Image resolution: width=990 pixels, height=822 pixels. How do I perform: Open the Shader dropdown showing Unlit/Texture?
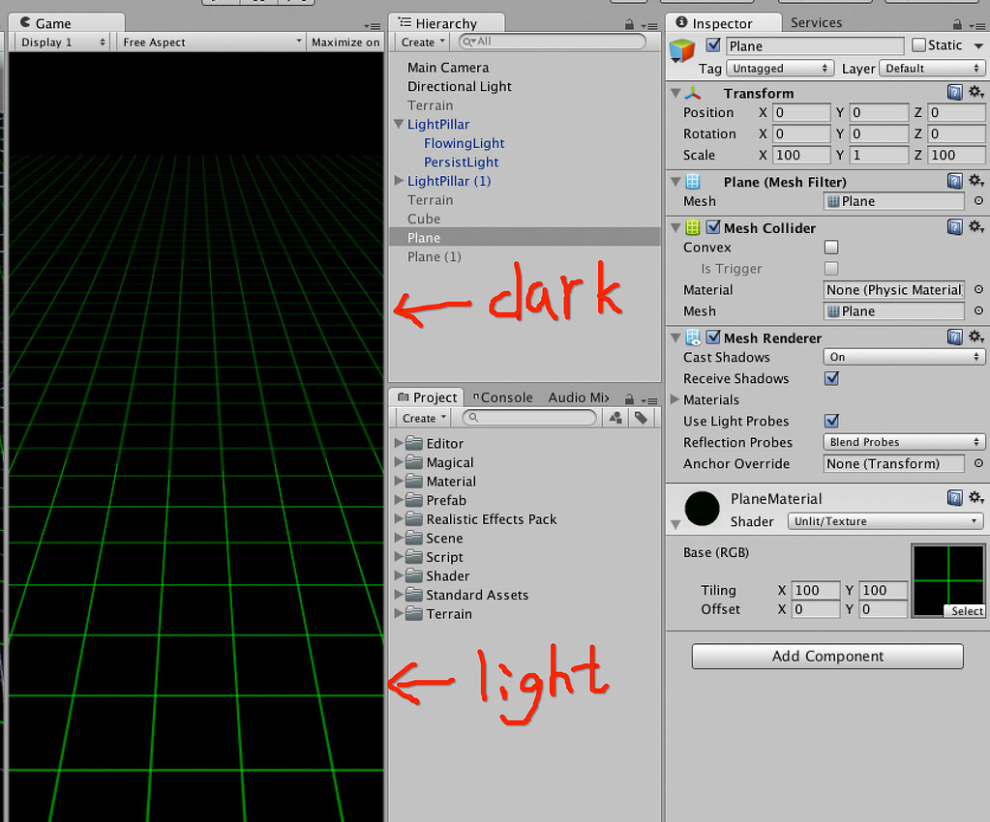pos(884,521)
